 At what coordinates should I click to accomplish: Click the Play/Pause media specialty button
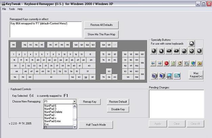154,51
